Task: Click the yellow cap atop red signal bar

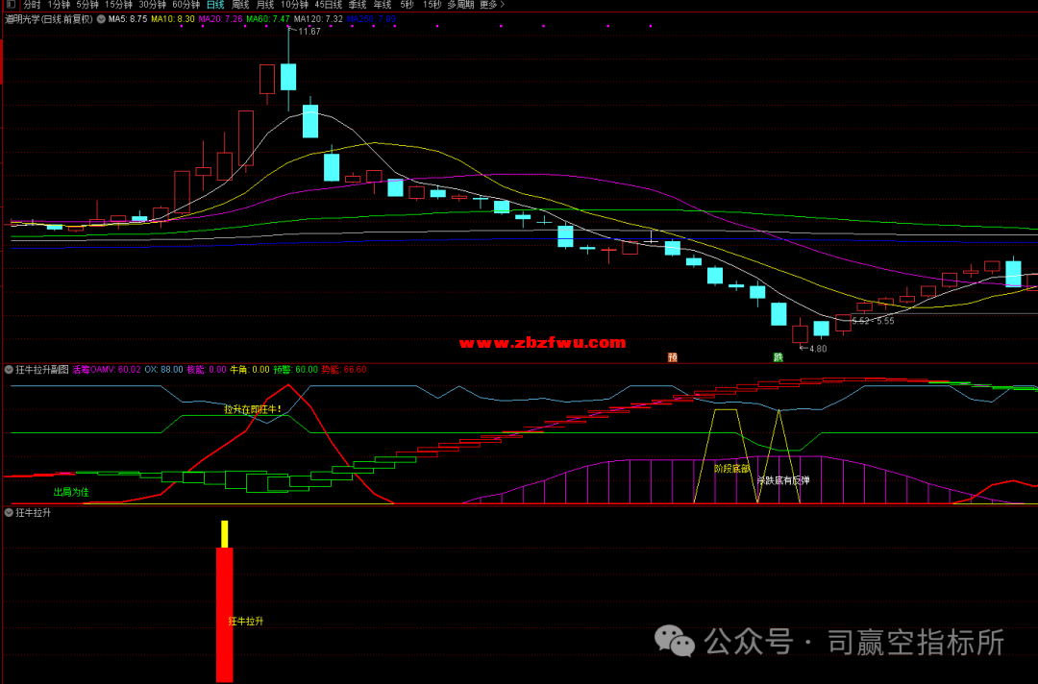Action: point(224,534)
